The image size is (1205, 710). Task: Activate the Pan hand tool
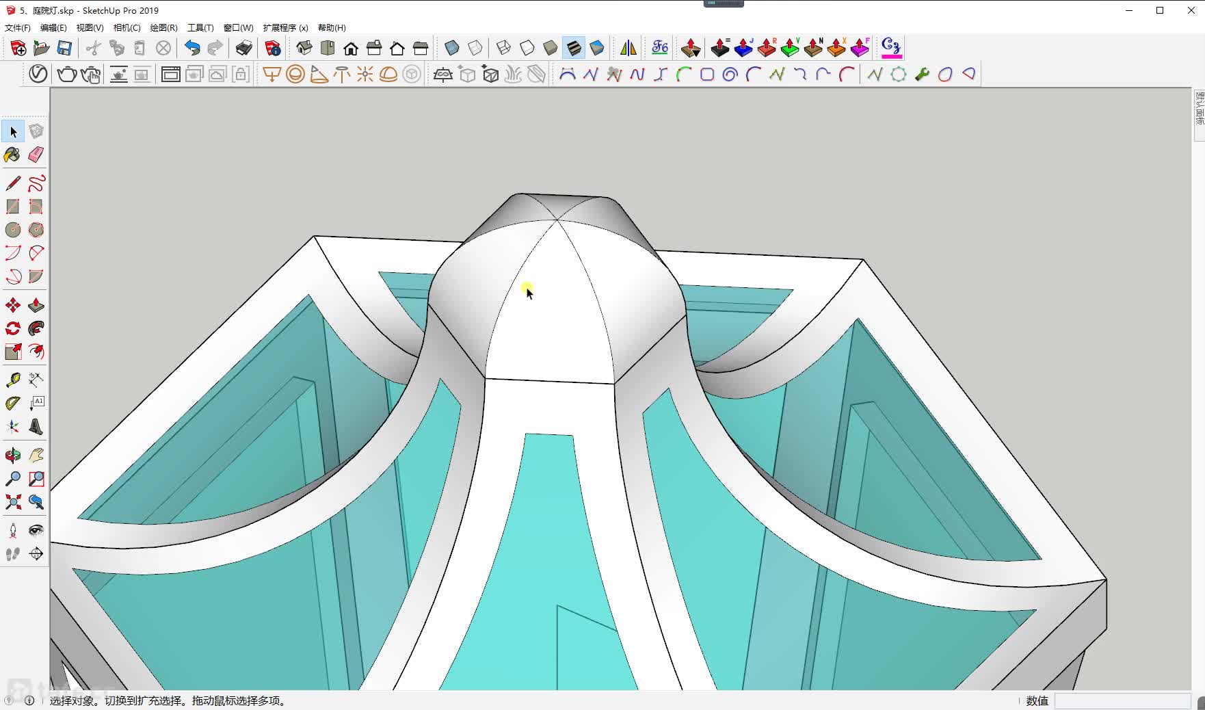[36, 456]
